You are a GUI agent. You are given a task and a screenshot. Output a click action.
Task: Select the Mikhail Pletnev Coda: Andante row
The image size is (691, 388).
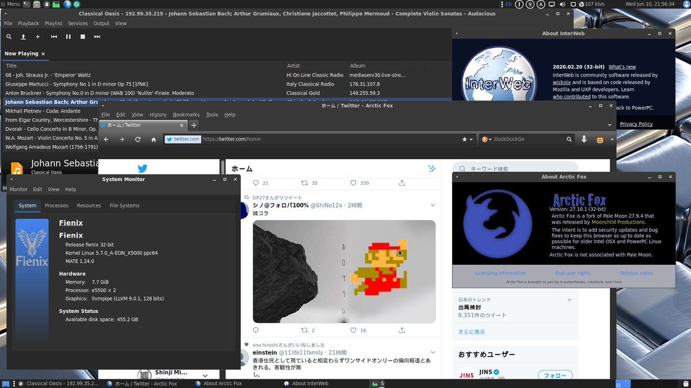coord(51,111)
